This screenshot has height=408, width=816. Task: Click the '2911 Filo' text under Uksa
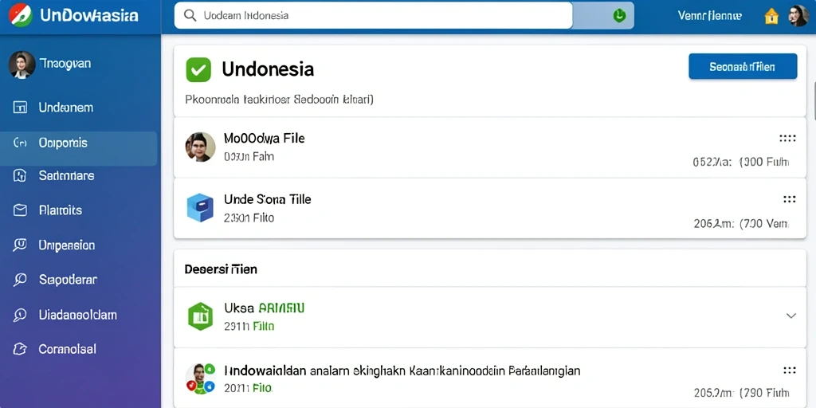coord(249,327)
